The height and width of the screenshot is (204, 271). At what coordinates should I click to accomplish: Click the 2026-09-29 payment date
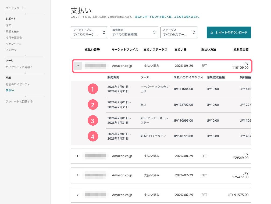(184, 66)
